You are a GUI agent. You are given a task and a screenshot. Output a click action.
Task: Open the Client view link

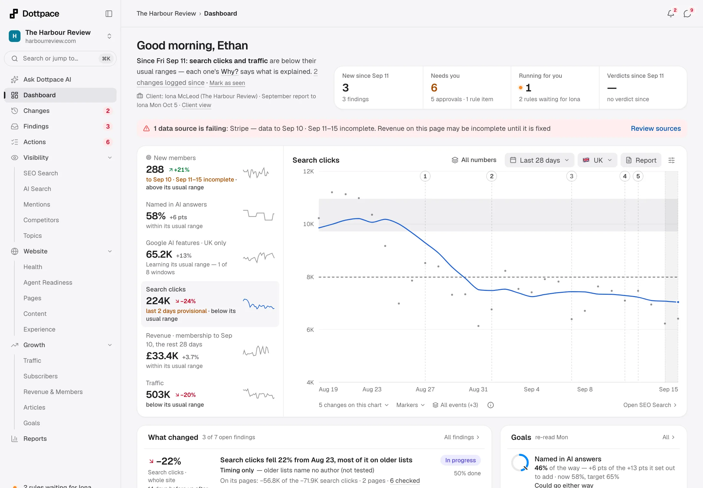point(196,105)
